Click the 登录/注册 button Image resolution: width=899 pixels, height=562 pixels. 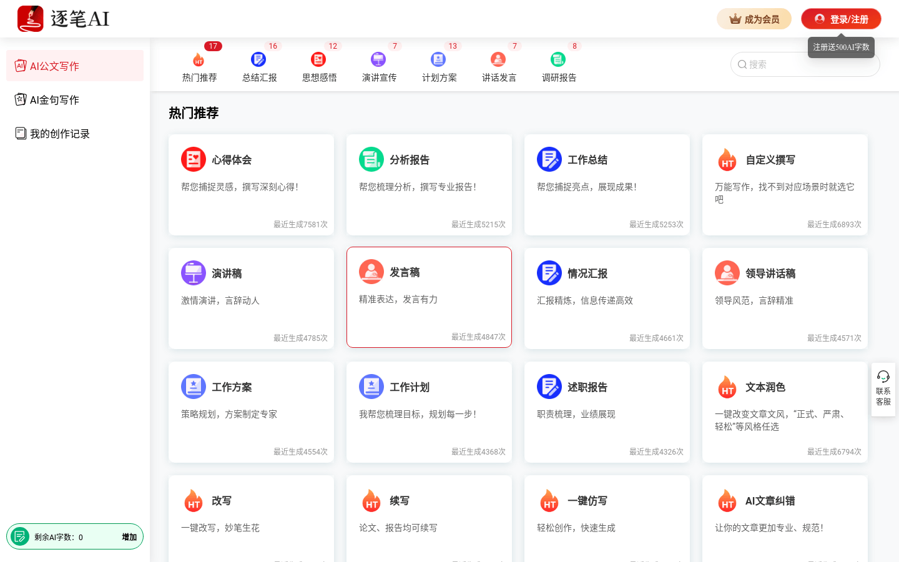click(x=840, y=19)
